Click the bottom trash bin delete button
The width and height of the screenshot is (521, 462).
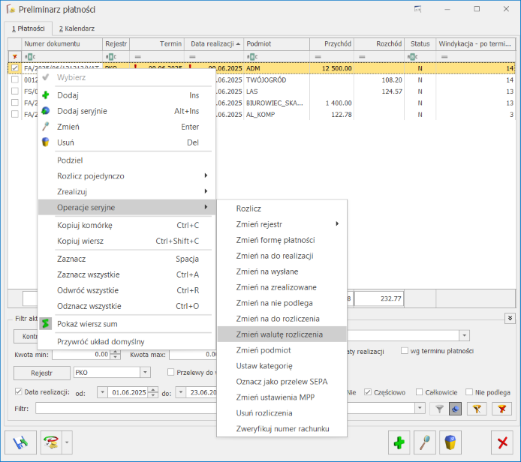click(450, 442)
